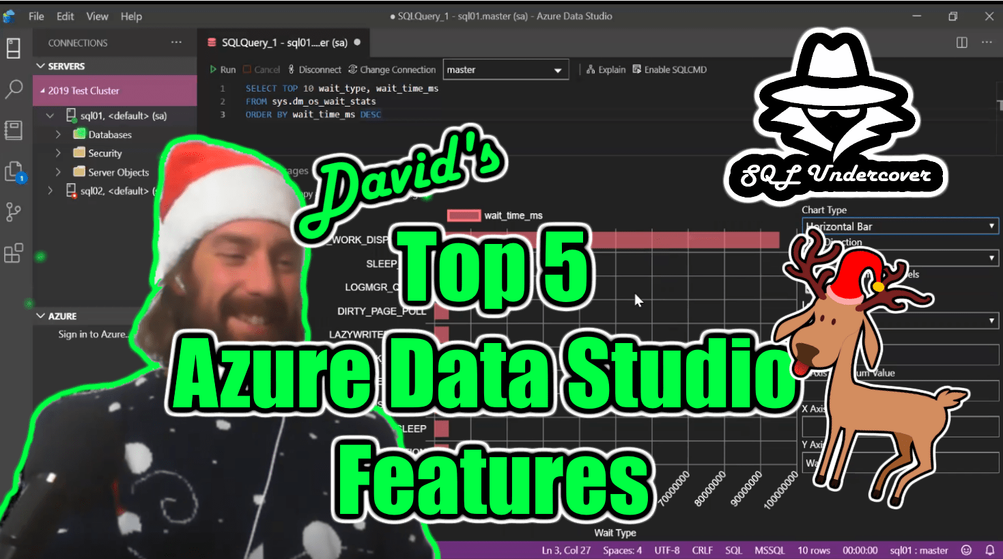
Task: Open the Edit menu
Action: coord(66,16)
